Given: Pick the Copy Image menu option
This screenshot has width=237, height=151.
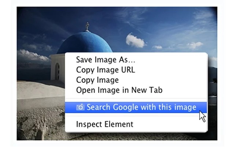Looking at the screenshot, I should click(x=97, y=80).
